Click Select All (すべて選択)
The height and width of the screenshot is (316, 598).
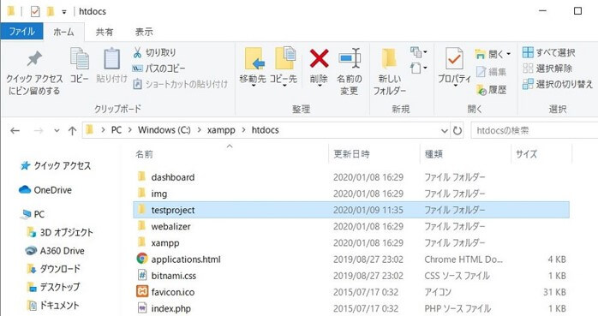pyautogui.click(x=549, y=52)
